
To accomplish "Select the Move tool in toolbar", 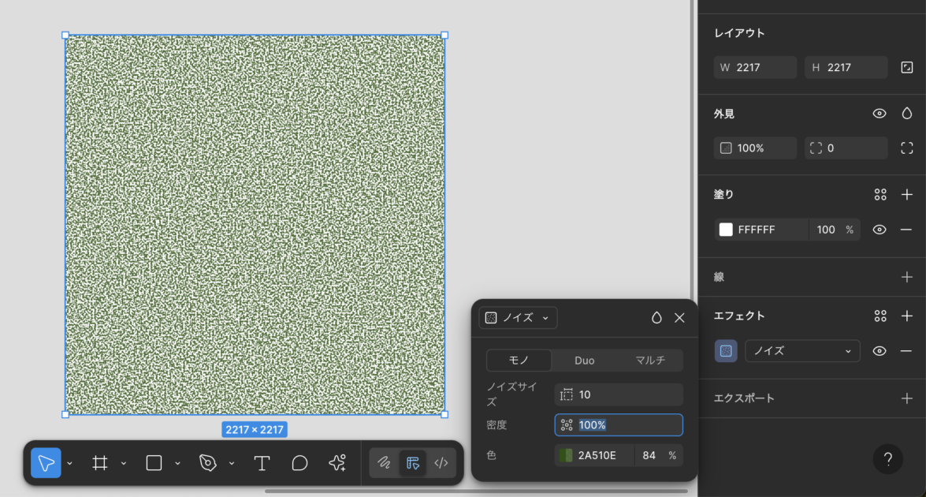I will (x=46, y=463).
